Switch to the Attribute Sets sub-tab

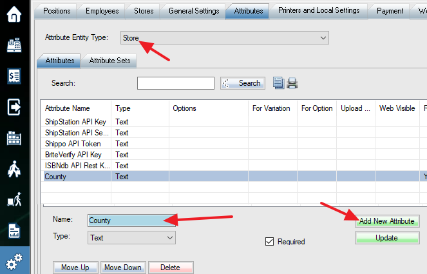(x=109, y=61)
